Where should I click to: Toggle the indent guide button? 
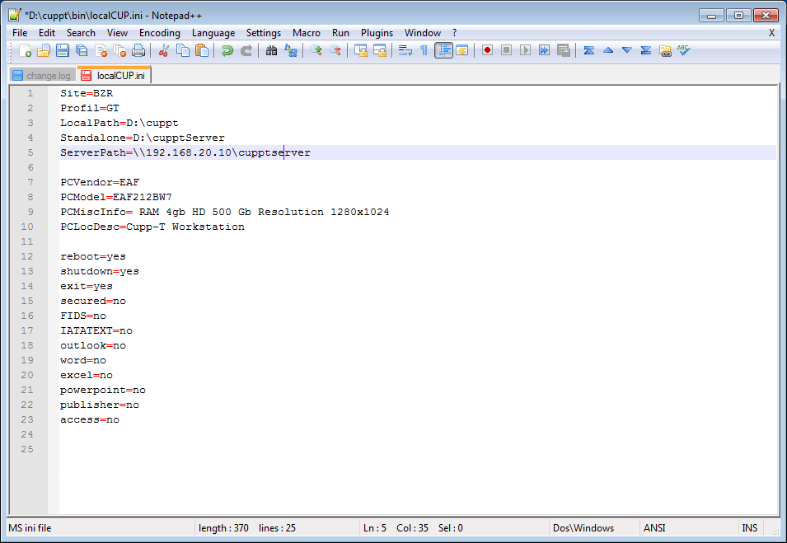click(443, 51)
